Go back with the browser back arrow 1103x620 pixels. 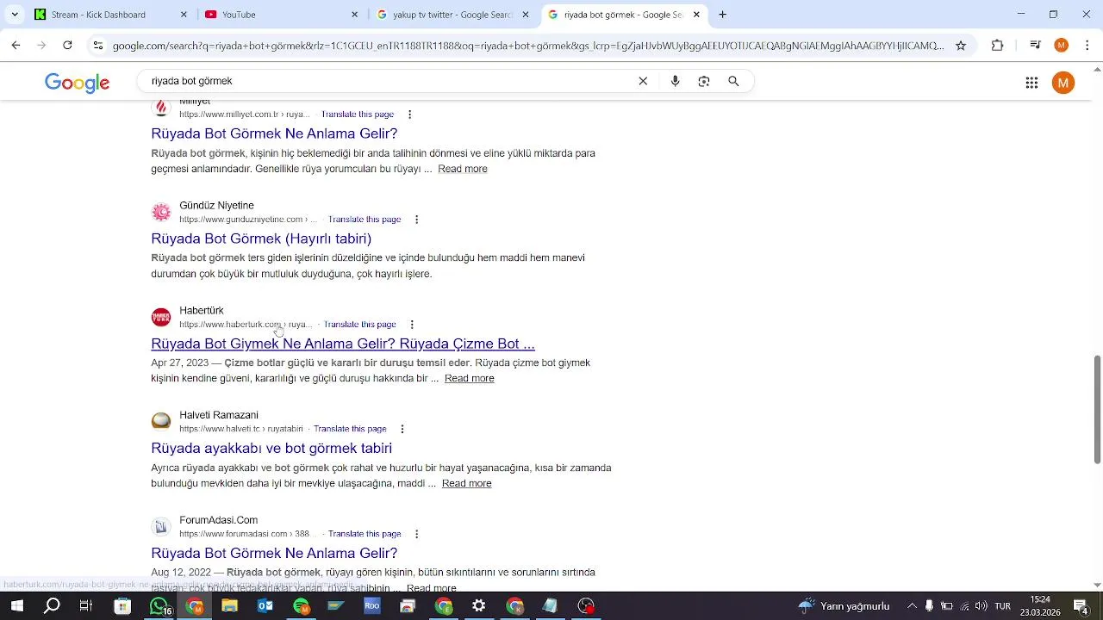(16, 46)
